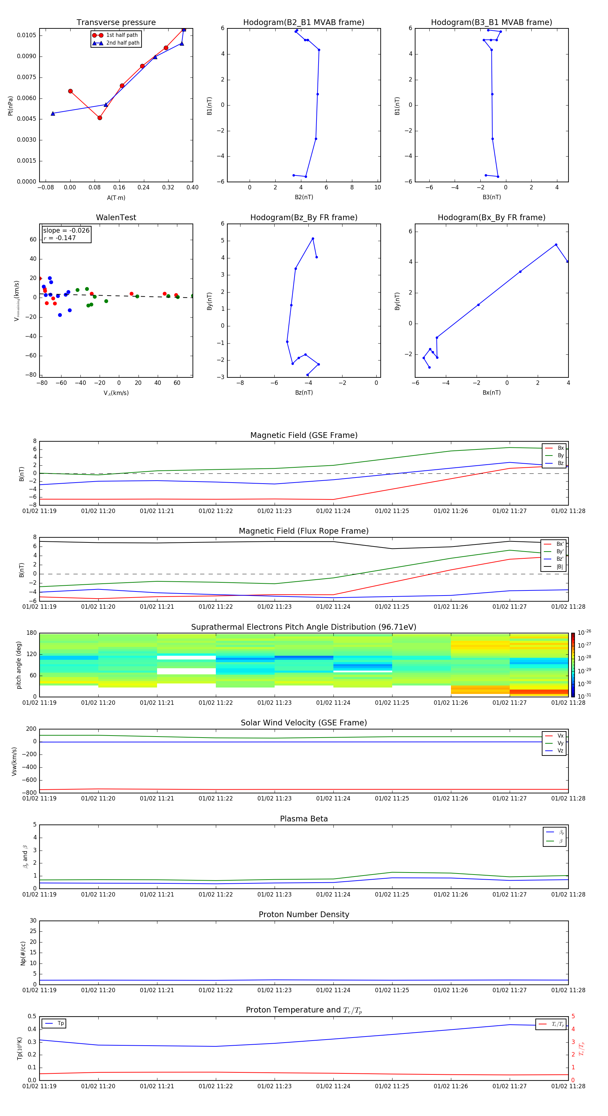This screenshot has width=608, height=1116.
Task: Click the 'VA(km/s)' x-axis label
Action: click(116, 393)
